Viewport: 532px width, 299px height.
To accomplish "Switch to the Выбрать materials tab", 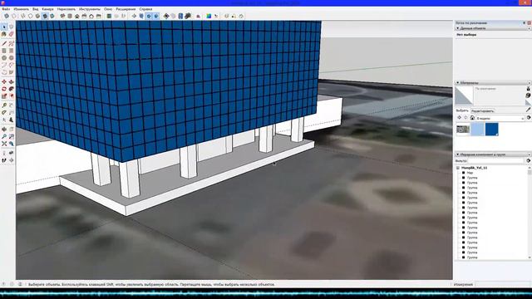I will pyautogui.click(x=462, y=110).
